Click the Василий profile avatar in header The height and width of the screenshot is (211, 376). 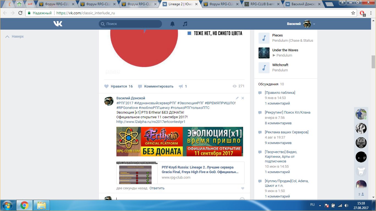click(x=307, y=24)
